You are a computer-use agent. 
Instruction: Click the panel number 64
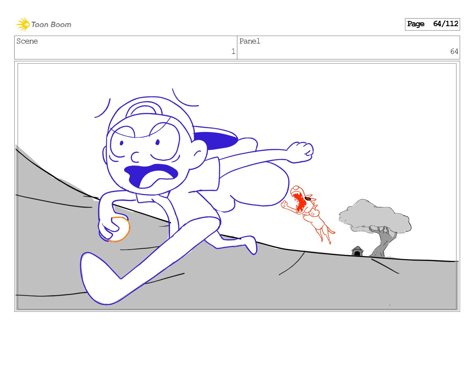[x=454, y=52]
